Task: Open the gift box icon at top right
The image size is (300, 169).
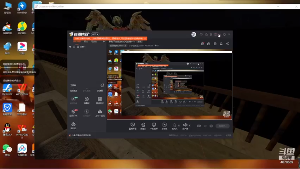Action: (x=202, y=44)
